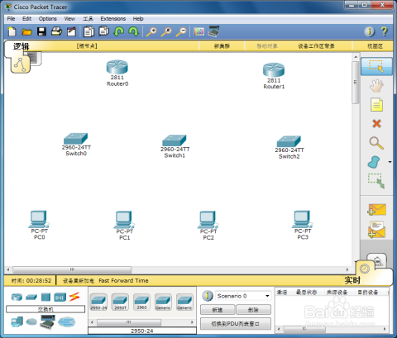Click Fast Forward Time
Screen dimensions: 397x338
click(123, 281)
